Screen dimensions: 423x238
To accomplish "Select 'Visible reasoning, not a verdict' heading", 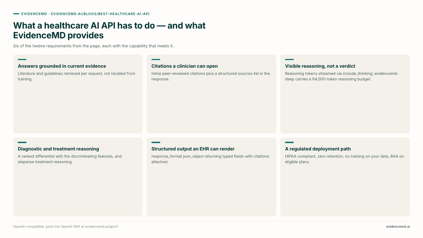I will click(x=320, y=66).
